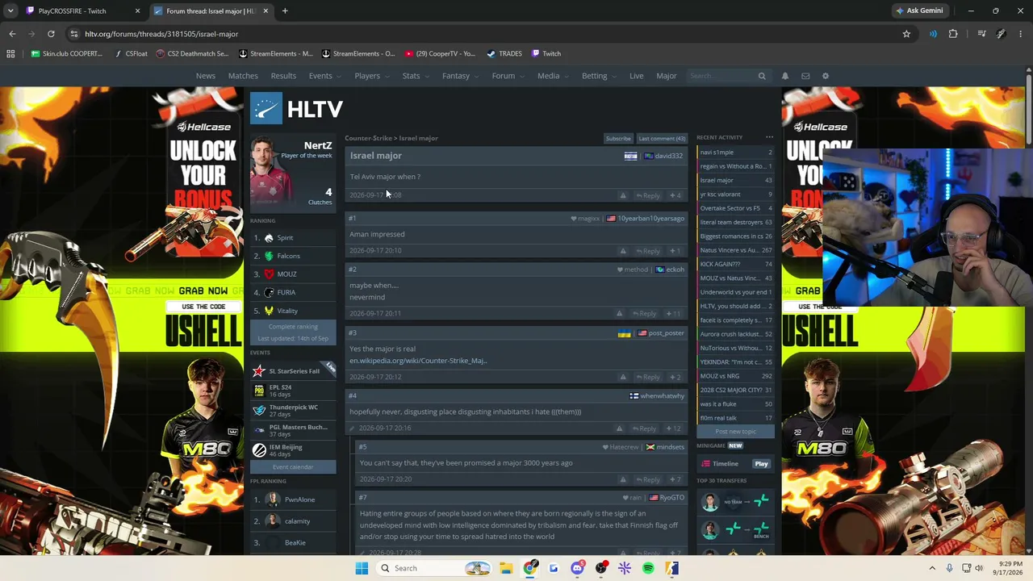
Task: Open Complete ranking link
Action: (x=293, y=327)
